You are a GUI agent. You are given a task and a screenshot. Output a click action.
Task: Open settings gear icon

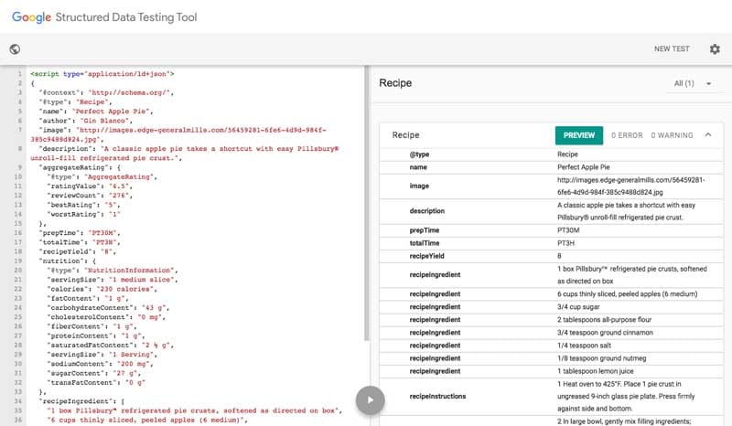coord(715,49)
